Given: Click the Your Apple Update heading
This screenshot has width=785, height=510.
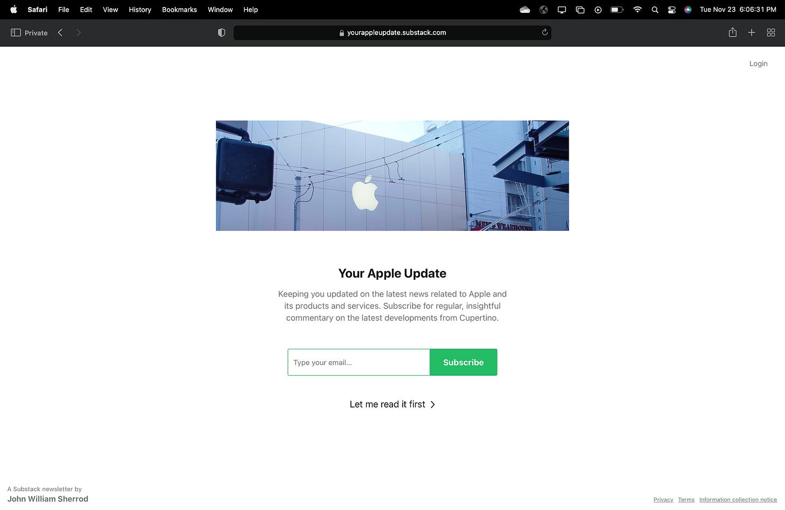Looking at the screenshot, I should [392, 273].
